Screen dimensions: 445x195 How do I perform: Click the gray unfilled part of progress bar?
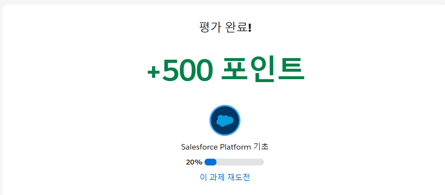(x=240, y=162)
